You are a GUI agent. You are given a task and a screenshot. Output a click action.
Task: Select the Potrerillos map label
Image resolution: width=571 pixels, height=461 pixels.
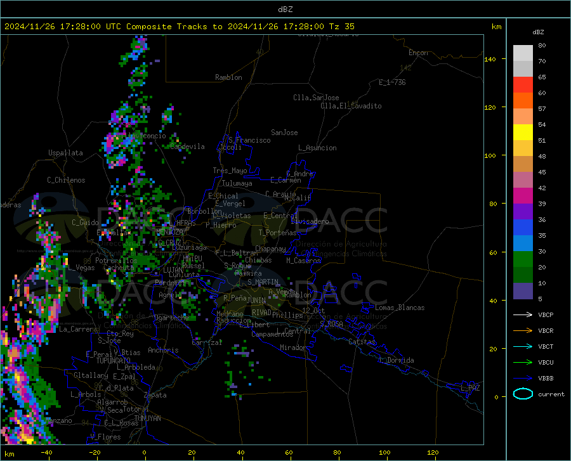(x=116, y=261)
